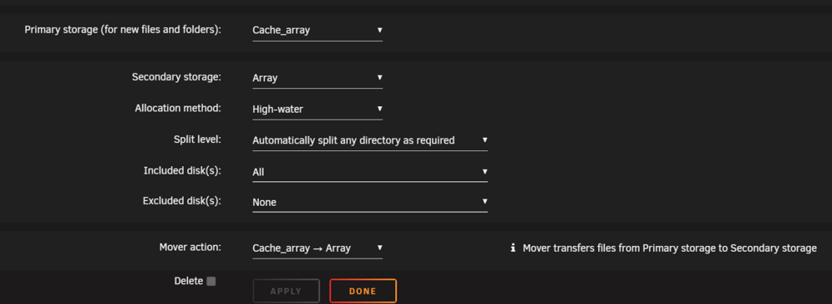Click the 'Included disk(s):' label
832x304 pixels.
(x=182, y=170)
